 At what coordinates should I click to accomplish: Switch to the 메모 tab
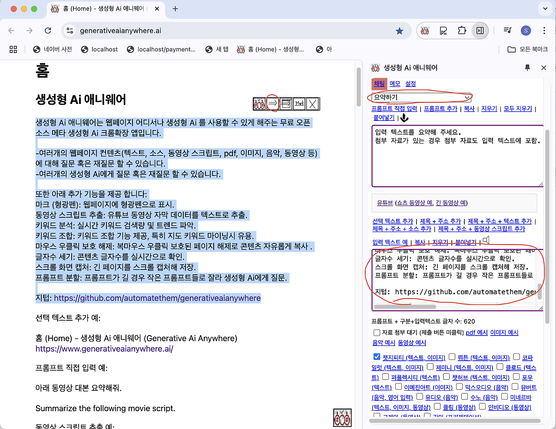coord(395,83)
